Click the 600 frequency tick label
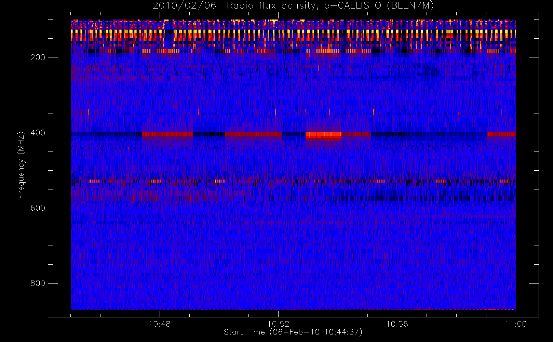Viewport: 553px width, 342px height. (x=38, y=208)
